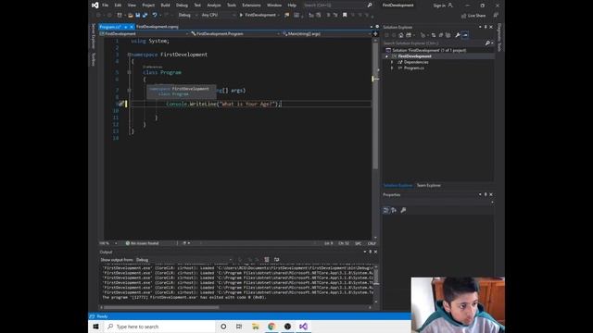The height and width of the screenshot is (333, 593).
Task: Click the Solution Explorer search magnifier icon
Action: 487,43
